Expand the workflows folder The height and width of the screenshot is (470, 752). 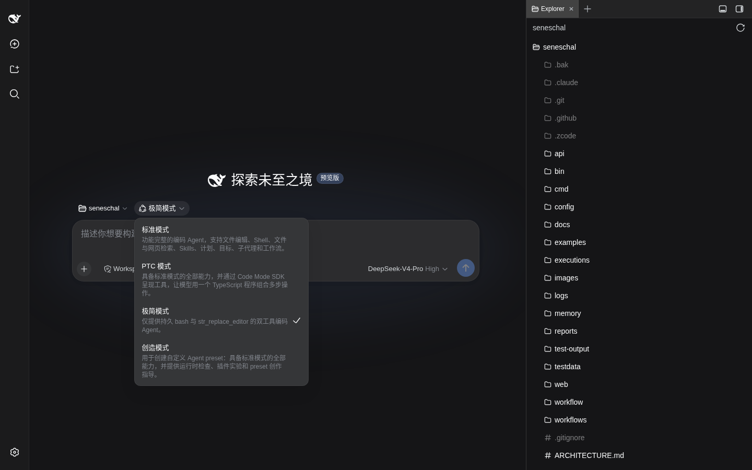coord(639,420)
